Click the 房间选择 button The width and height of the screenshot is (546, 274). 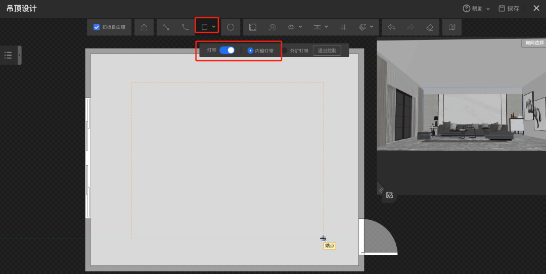coord(534,43)
